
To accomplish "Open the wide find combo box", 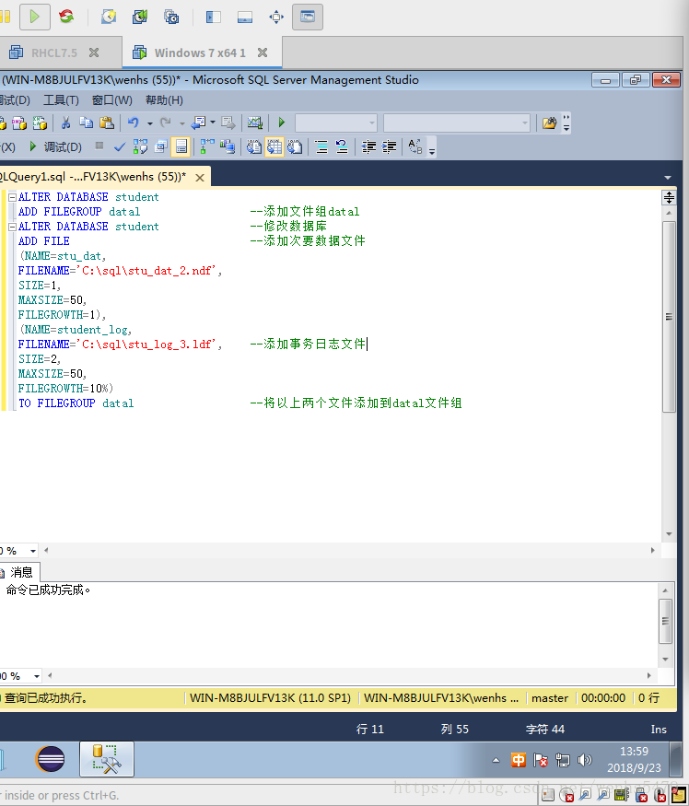I will point(457,123).
